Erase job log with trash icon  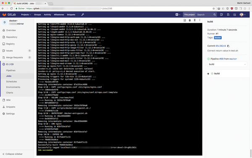190,20
